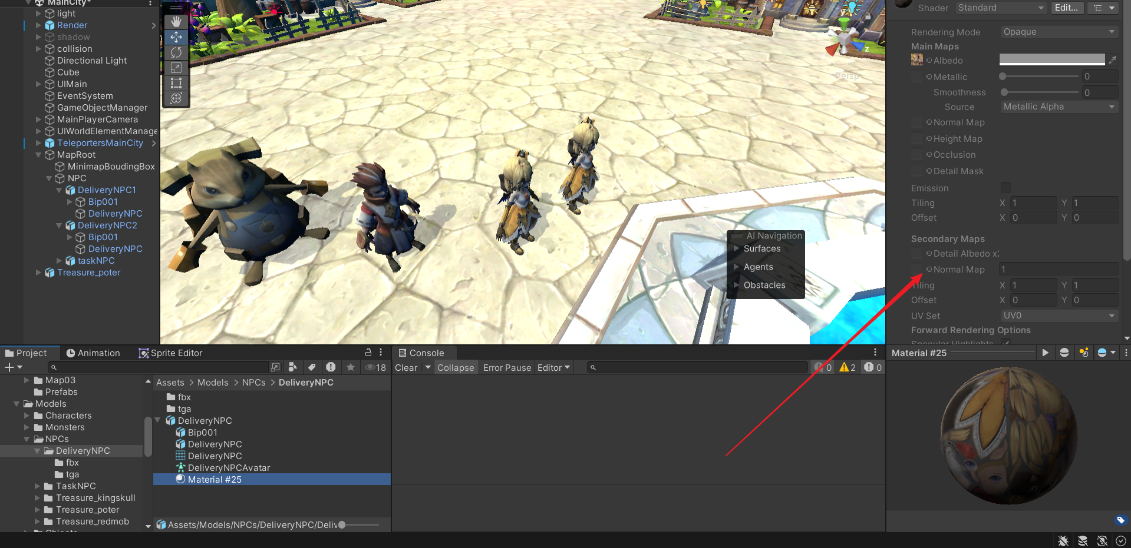Select the Scale tool in scene toolbar
The height and width of the screenshot is (548, 1131).
tap(176, 68)
